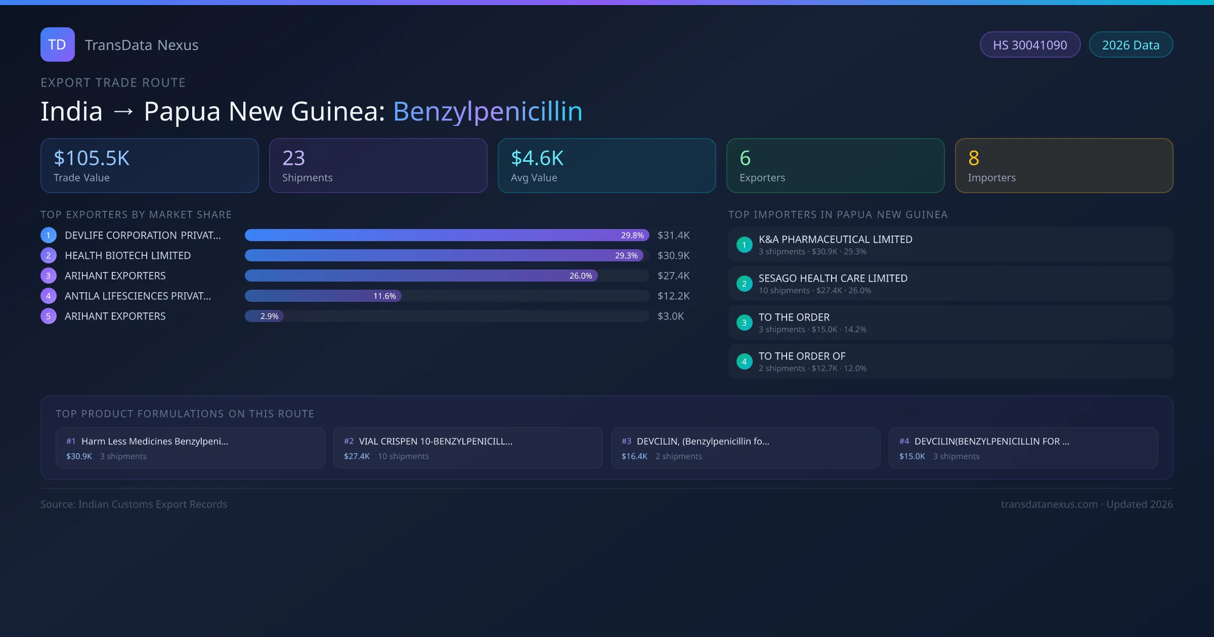The width and height of the screenshot is (1214, 637).
Task: Open the $105.5K Trade Value card
Action: pos(149,165)
